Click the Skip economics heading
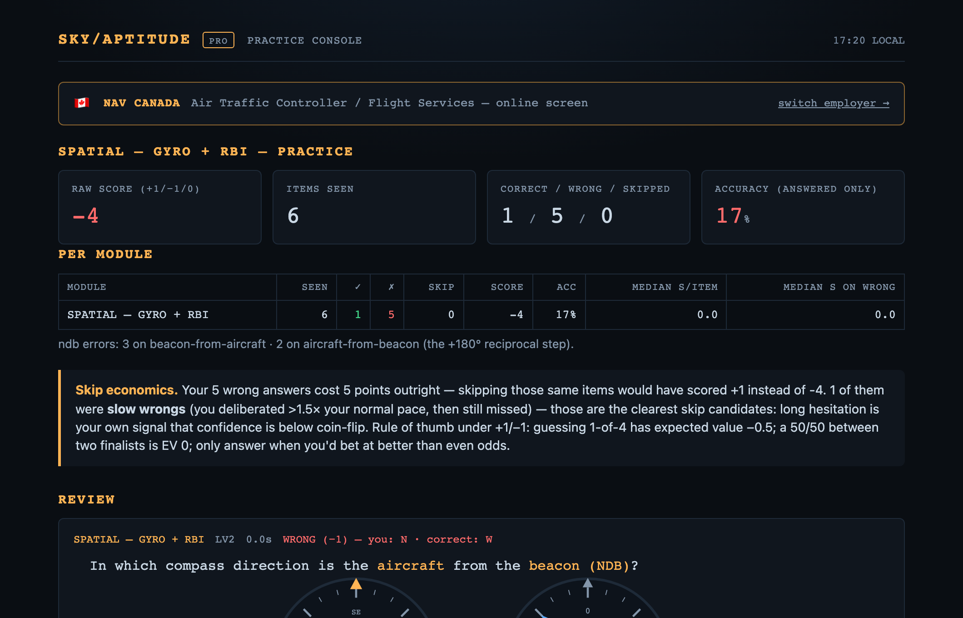Screen dimensions: 963x618 click(126, 390)
